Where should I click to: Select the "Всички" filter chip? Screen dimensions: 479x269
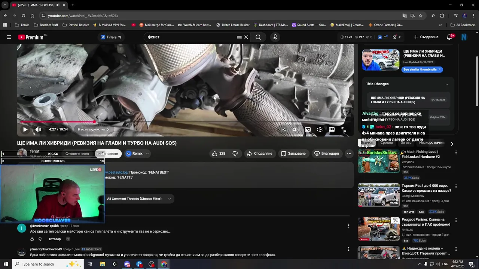[367, 143]
